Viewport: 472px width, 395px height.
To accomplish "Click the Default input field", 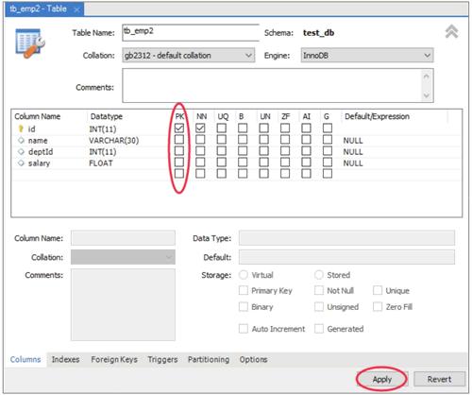I will click(x=346, y=257).
